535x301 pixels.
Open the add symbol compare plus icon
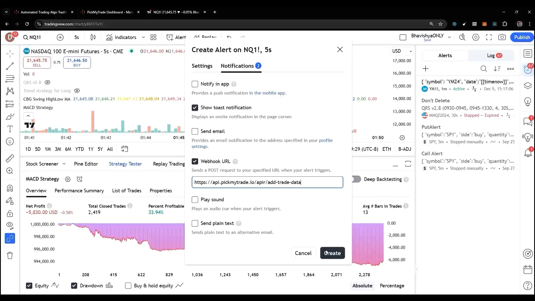60,37
